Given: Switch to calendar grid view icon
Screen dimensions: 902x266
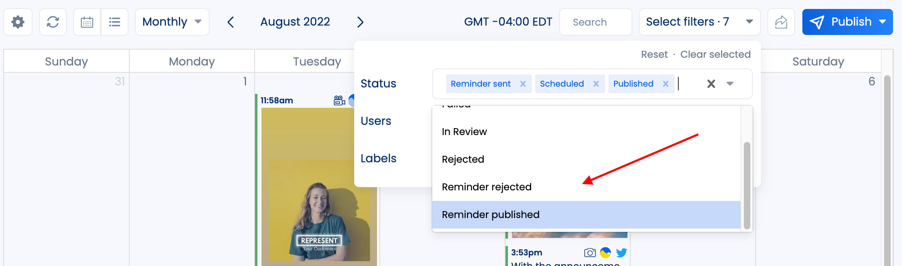Looking at the screenshot, I should tap(87, 22).
